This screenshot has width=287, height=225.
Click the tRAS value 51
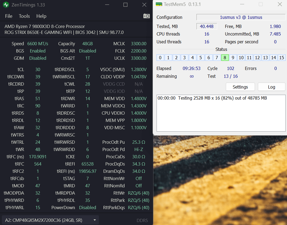click(38, 99)
